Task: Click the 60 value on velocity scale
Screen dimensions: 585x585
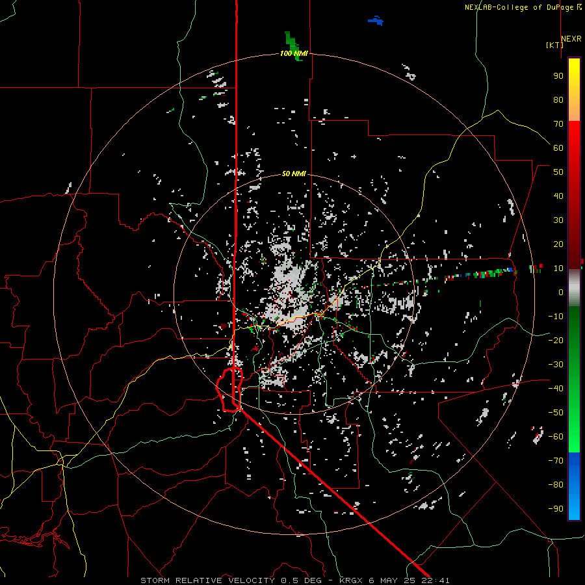Action: point(558,148)
